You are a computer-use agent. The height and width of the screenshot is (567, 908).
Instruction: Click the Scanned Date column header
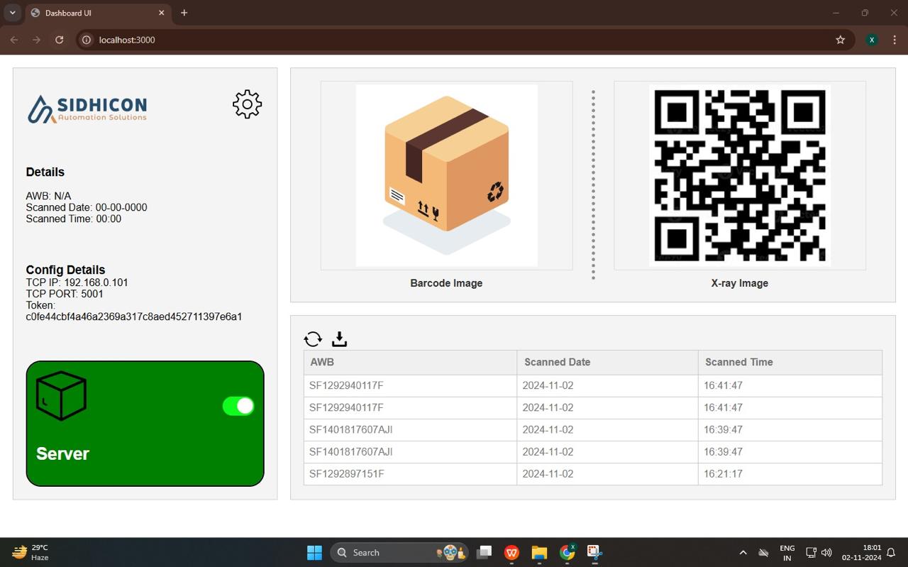click(x=607, y=362)
